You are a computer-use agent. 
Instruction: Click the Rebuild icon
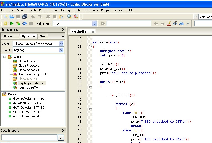[25, 24]
